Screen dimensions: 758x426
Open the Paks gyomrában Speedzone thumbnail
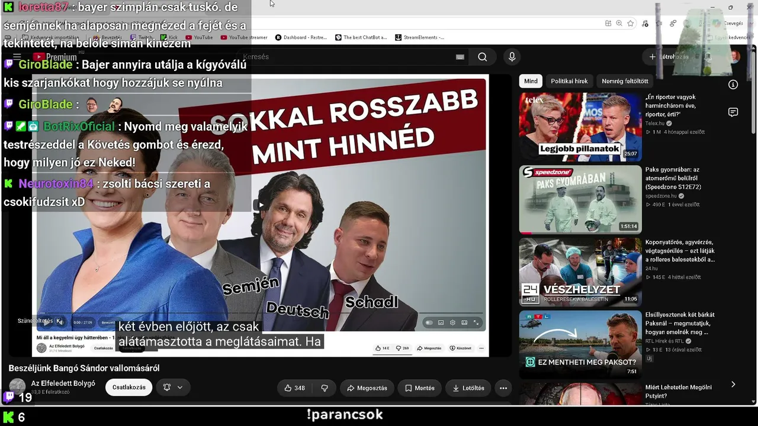point(580,199)
